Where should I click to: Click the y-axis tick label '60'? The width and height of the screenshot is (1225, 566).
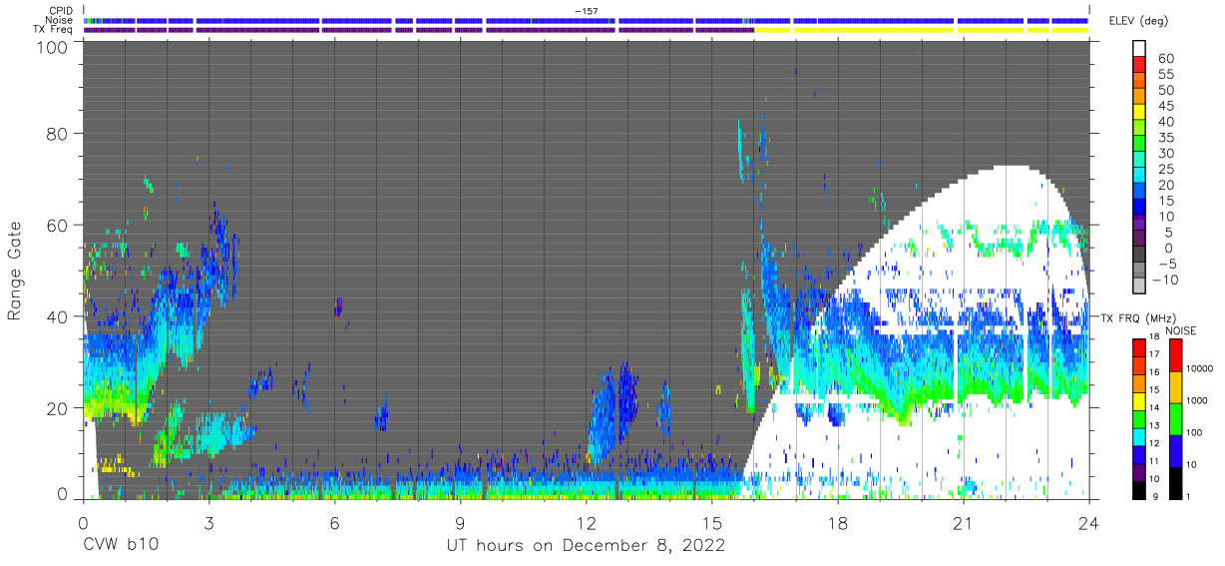(x=59, y=226)
